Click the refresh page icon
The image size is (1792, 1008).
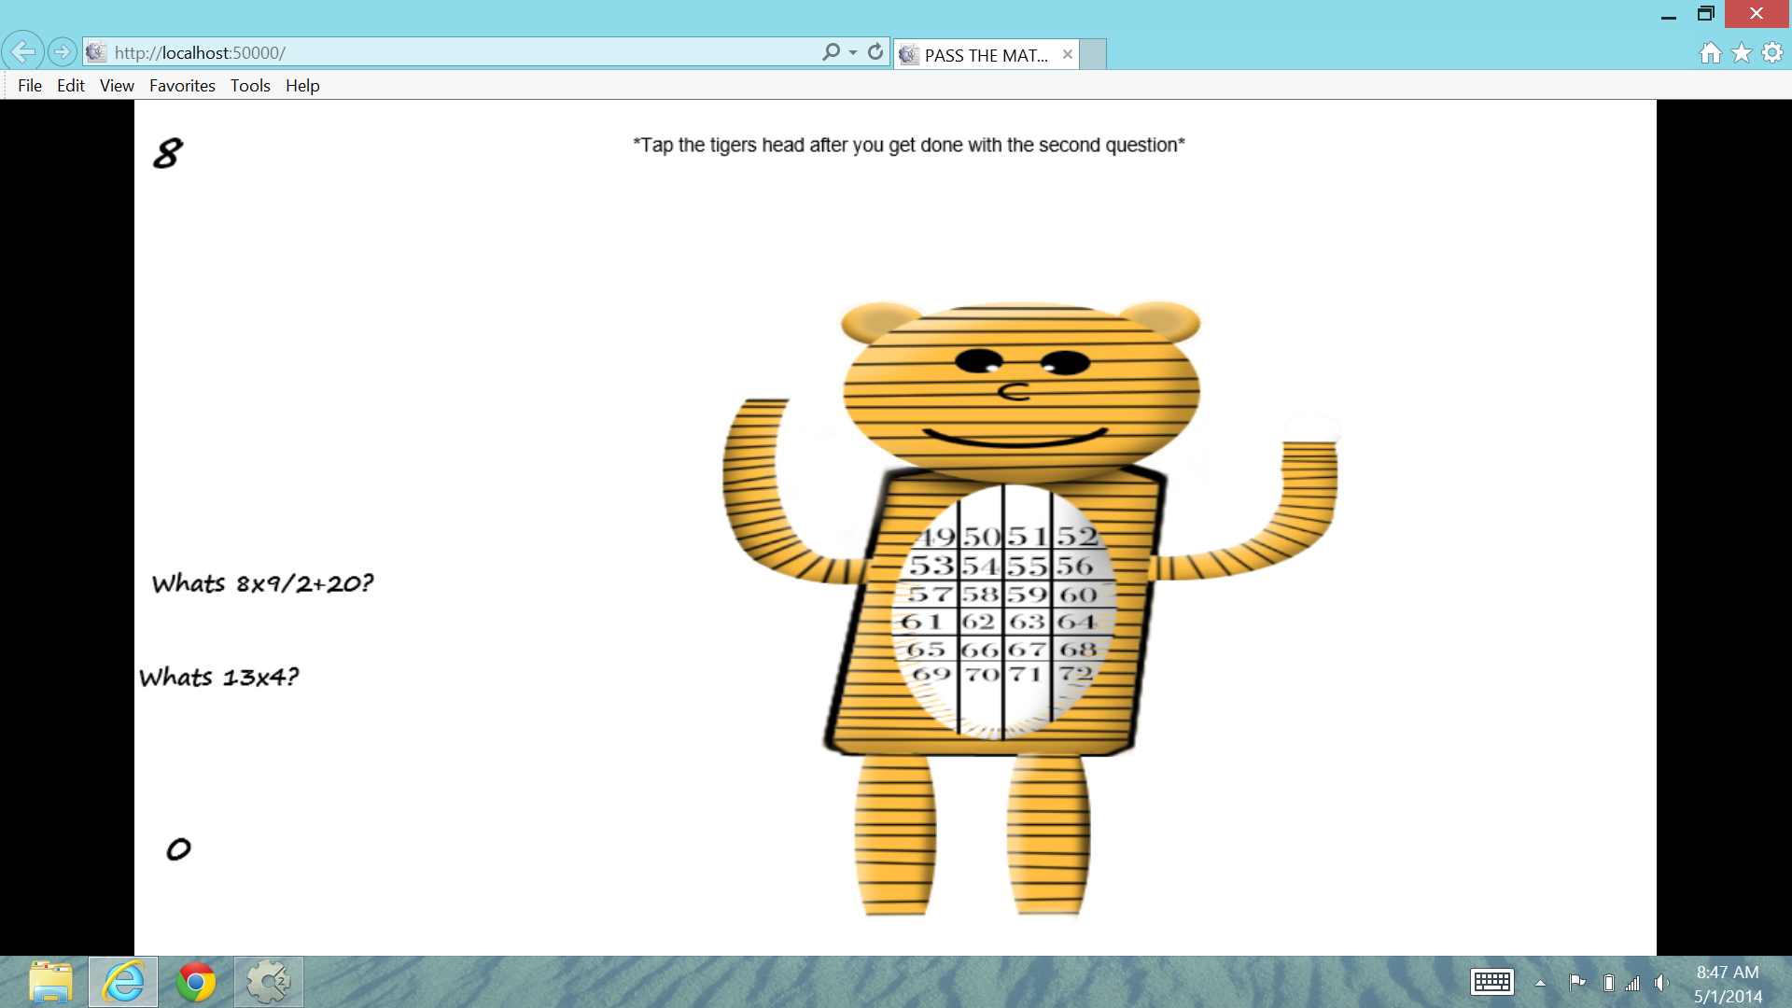875,52
